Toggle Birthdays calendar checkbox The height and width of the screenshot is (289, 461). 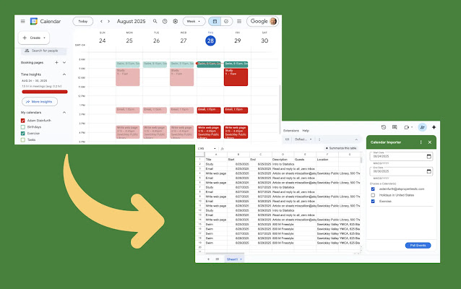(x=23, y=127)
